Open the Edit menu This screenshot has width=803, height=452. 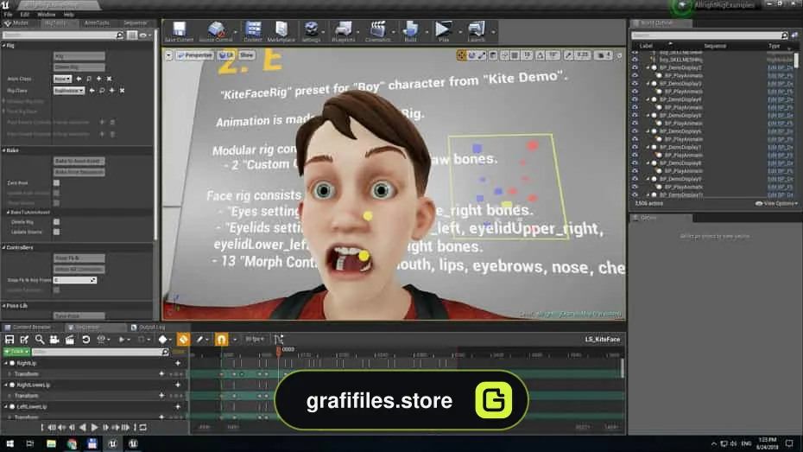24,15
